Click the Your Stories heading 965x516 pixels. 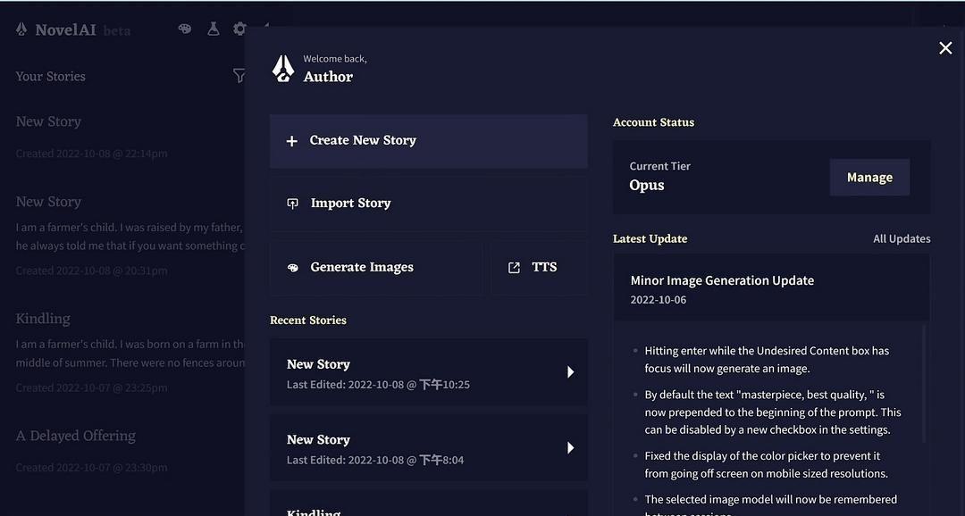coord(50,76)
